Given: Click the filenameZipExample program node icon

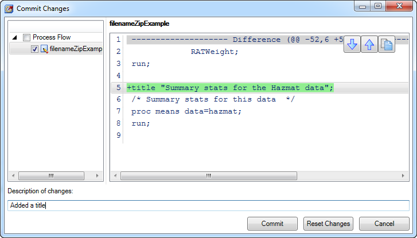Looking at the screenshot, I should [x=44, y=49].
